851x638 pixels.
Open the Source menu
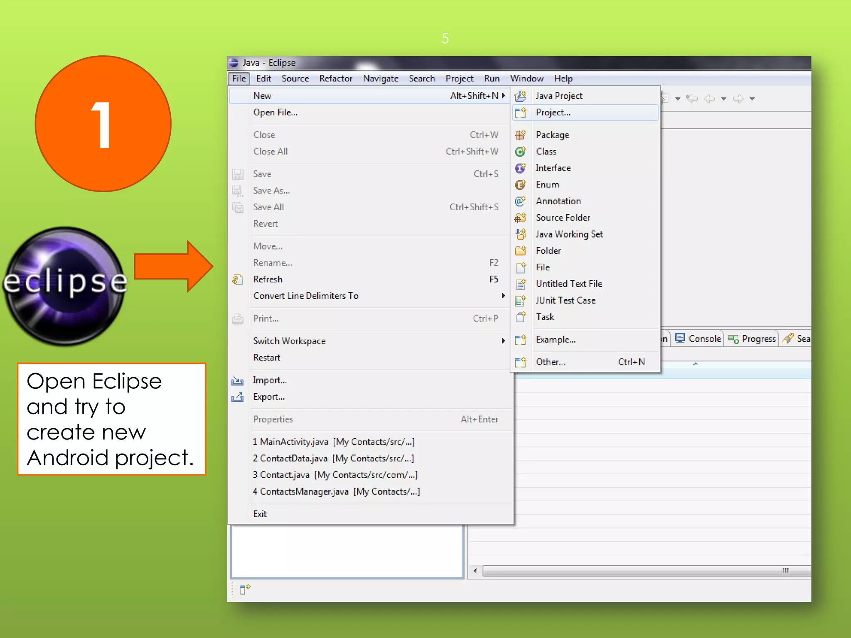click(x=295, y=79)
